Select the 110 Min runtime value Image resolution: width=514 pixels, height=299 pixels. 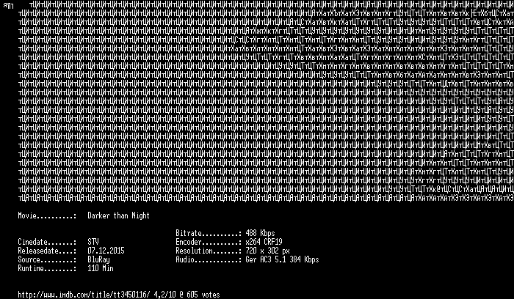(101, 268)
